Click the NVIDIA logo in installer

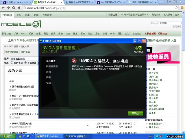tap(138, 50)
